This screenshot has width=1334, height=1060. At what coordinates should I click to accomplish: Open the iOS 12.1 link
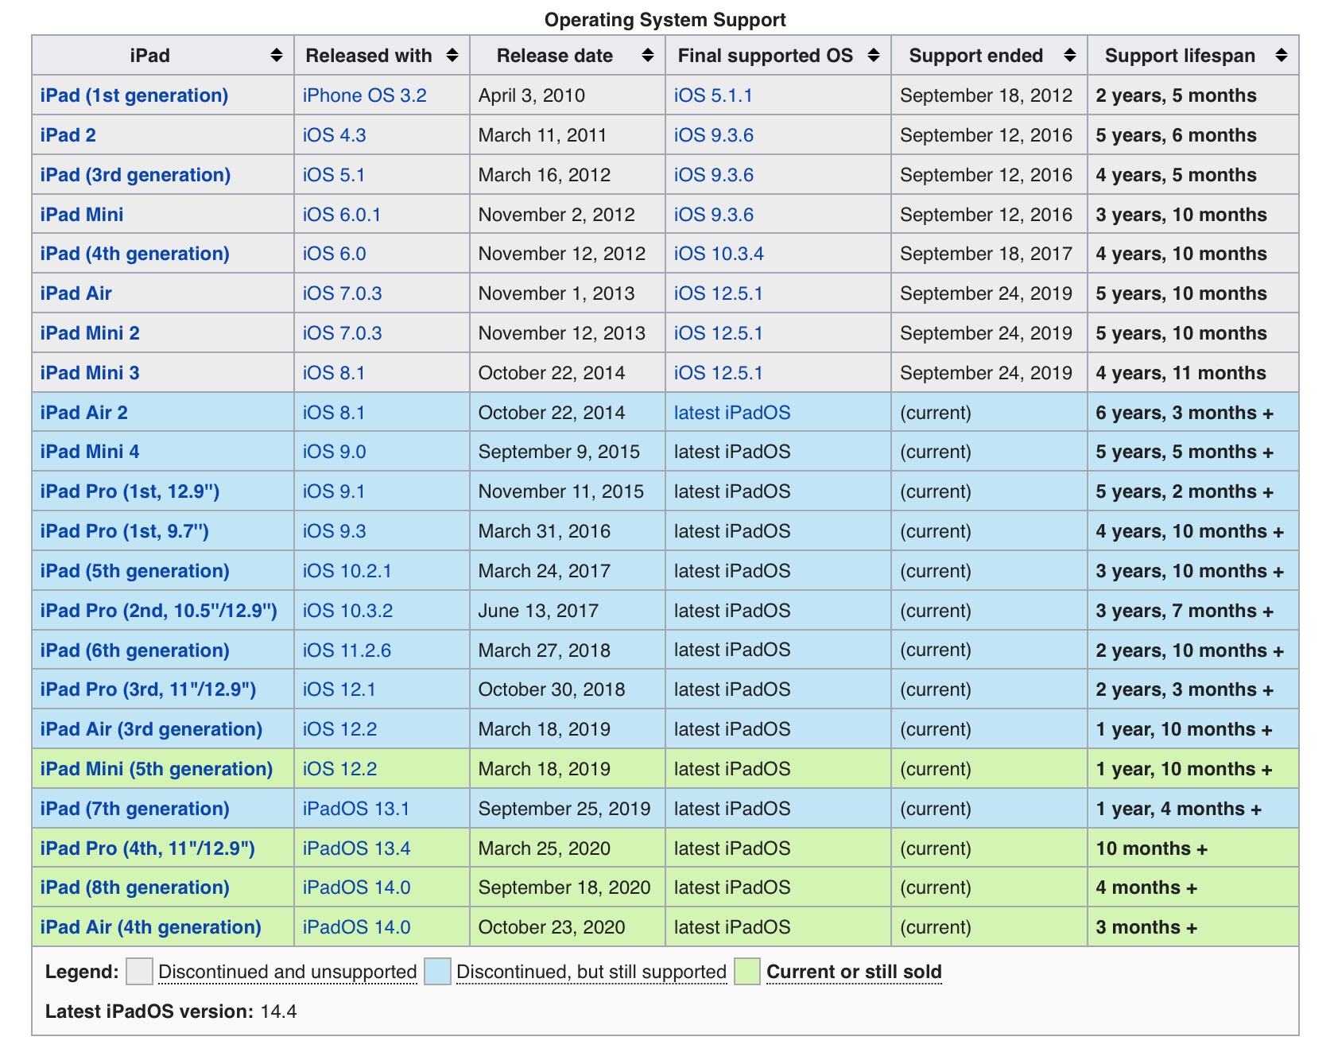tap(339, 689)
